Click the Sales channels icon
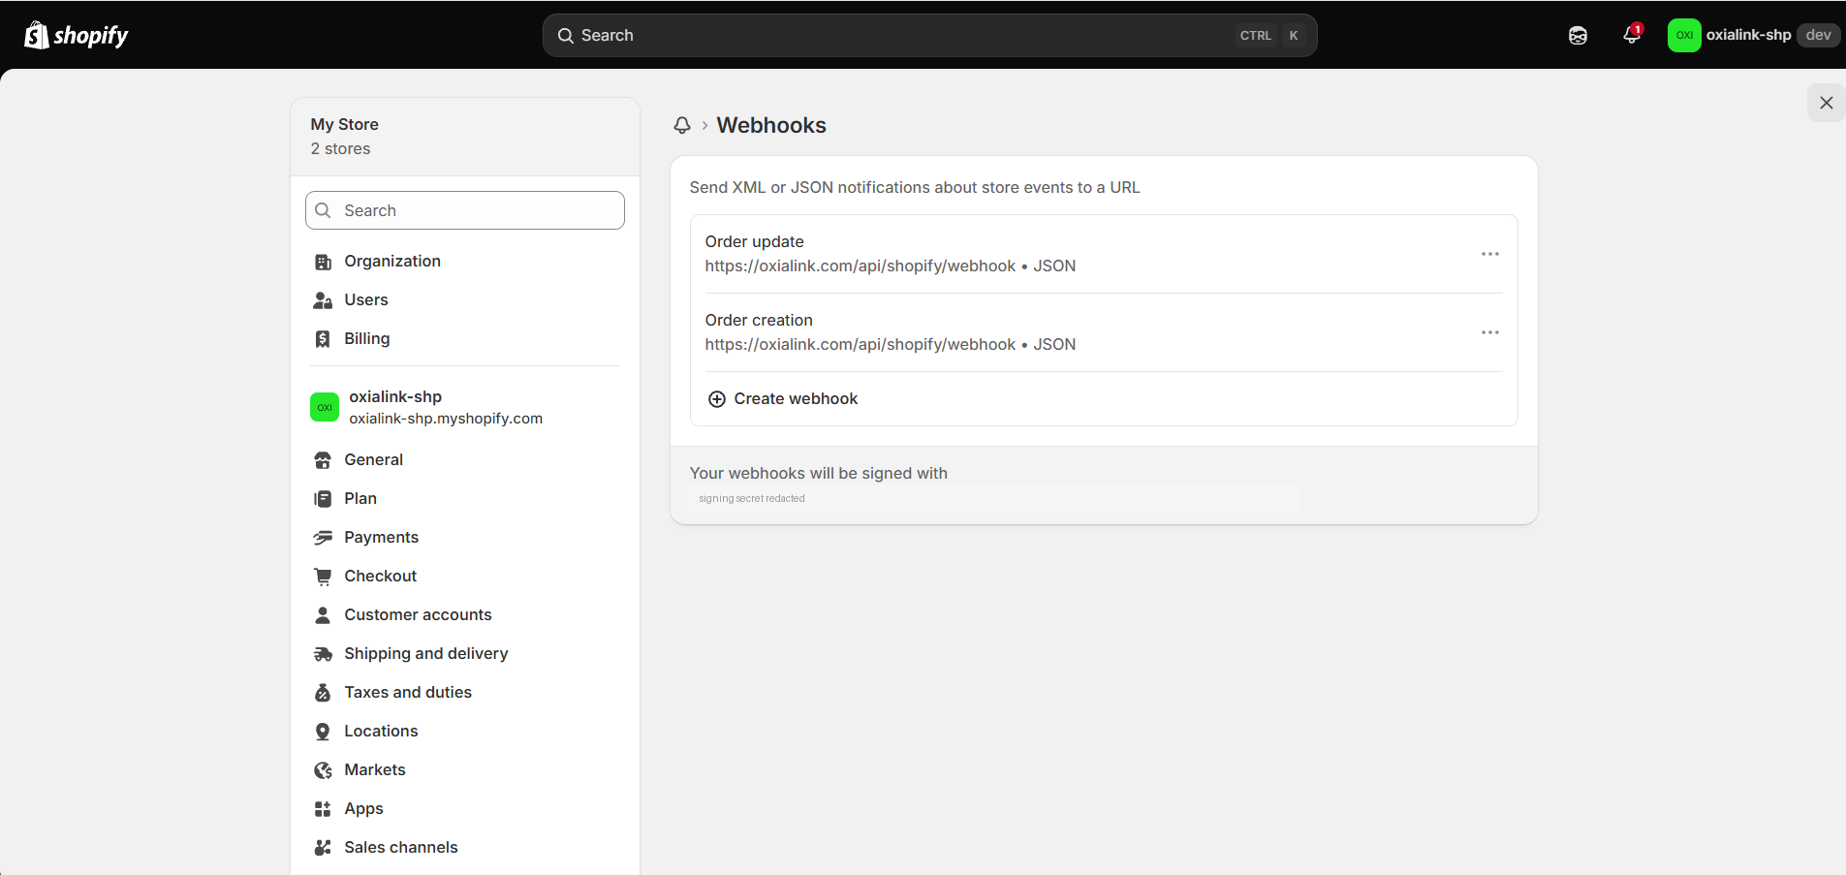The height and width of the screenshot is (875, 1846). (x=323, y=848)
